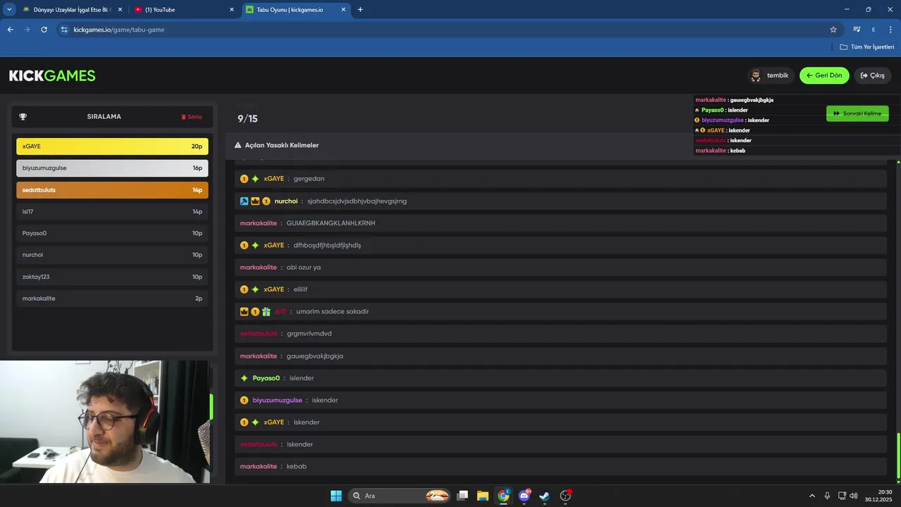
Task: Open Tüm Yer İşaretleri bookmarks folder
Action: 867,47
